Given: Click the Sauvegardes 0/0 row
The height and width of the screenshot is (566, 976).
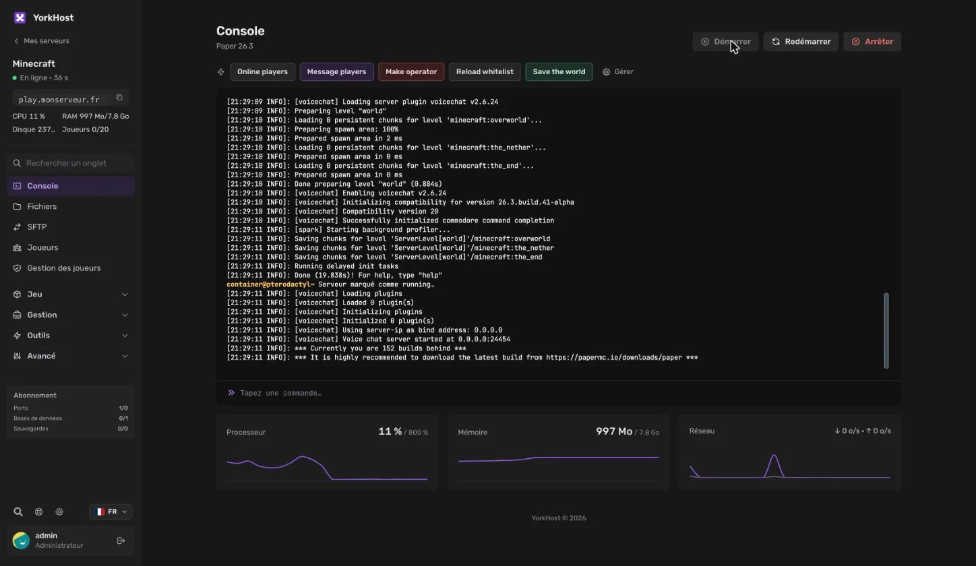Looking at the screenshot, I should (71, 429).
